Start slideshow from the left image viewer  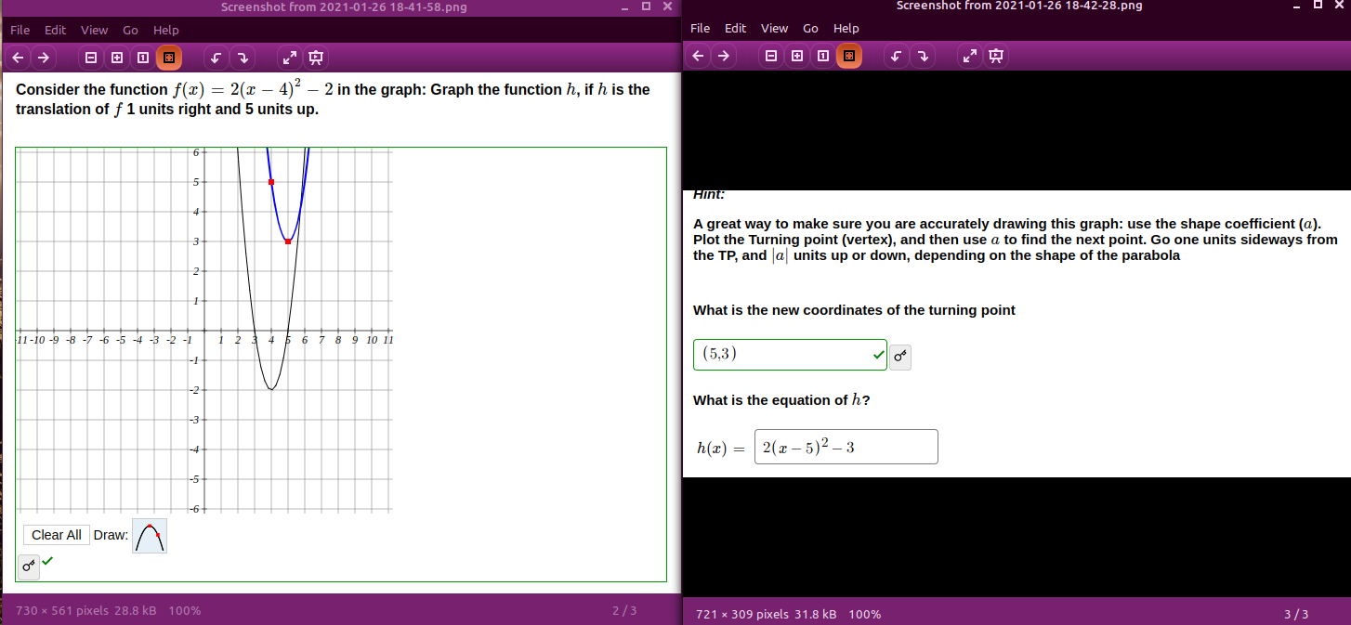[x=315, y=58]
